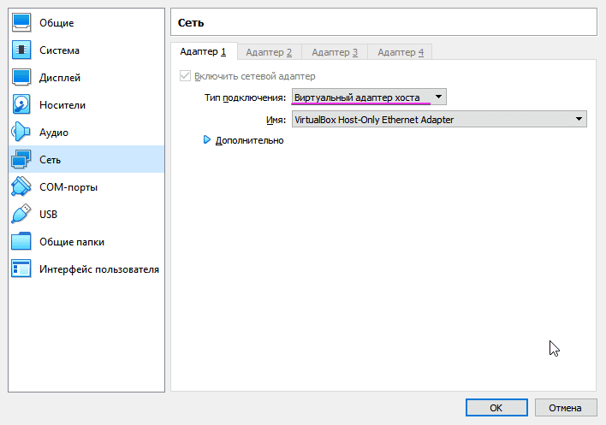Screen dimensions: 606x425
Task: Click the COM-порты serial port icon
Action: click(x=21, y=187)
